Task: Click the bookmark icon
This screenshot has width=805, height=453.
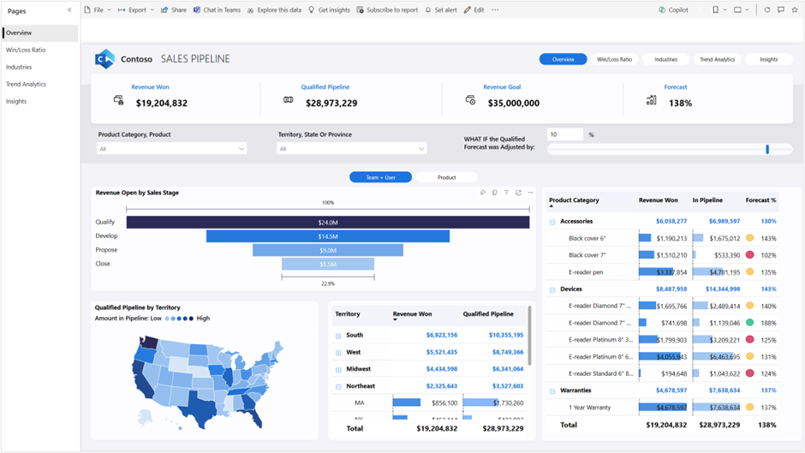Action: (715, 9)
